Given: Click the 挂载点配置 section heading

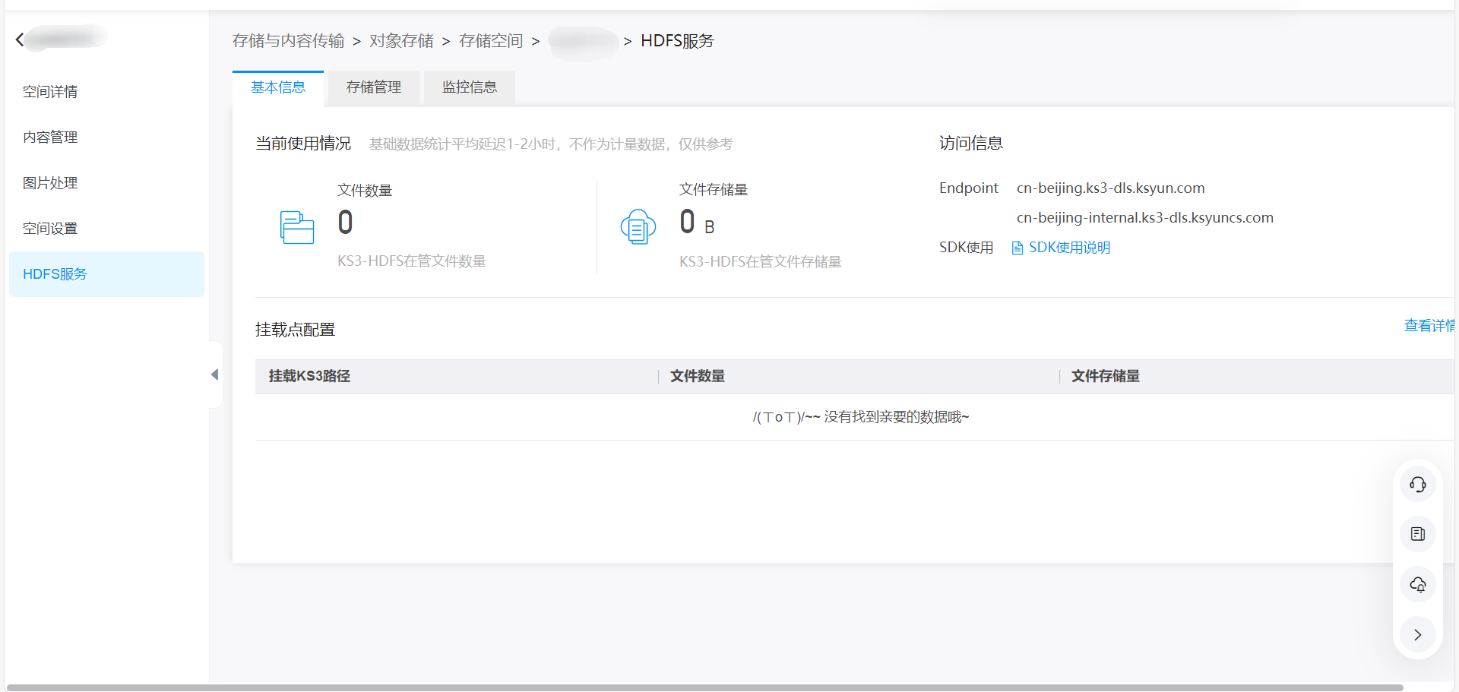Looking at the screenshot, I should tap(296, 330).
